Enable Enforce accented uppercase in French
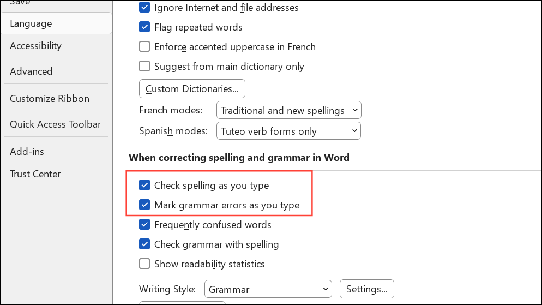 point(144,47)
